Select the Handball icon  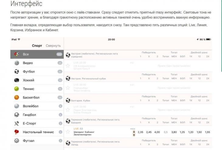16,115
